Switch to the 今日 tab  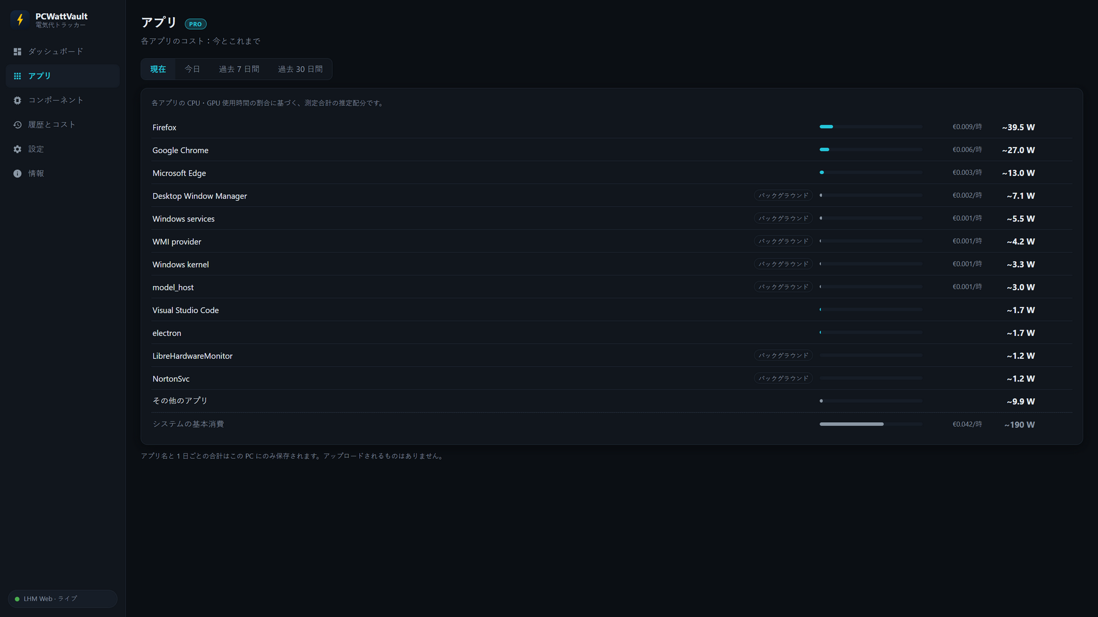[192, 69]
